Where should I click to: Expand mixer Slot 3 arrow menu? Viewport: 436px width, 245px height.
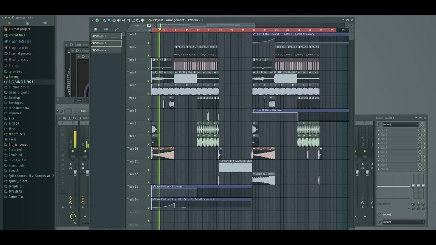[379, 139]
